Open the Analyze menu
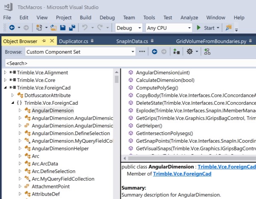 pyautogui.click(x=189, y=18)
